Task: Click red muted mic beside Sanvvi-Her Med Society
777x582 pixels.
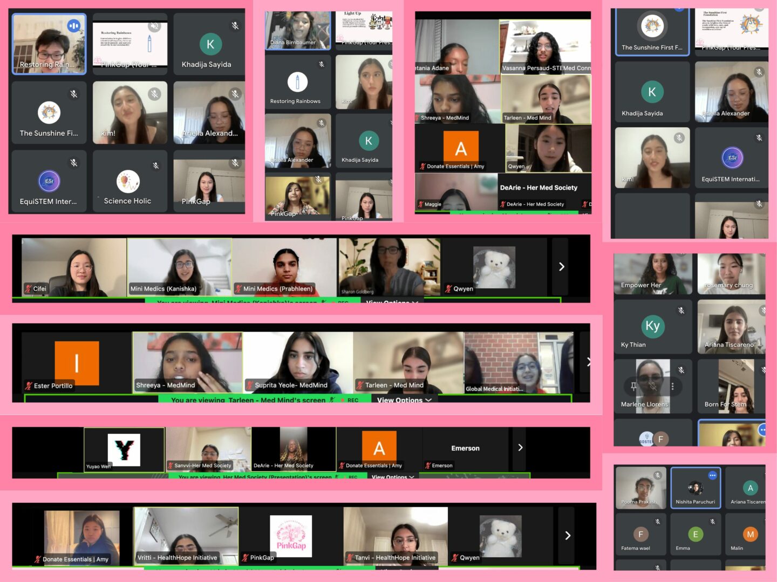Action: pyautogui.click(x=171, y=466)
